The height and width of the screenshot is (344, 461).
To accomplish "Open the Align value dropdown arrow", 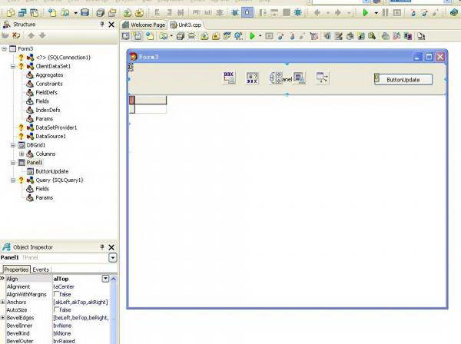I will 105,279.
